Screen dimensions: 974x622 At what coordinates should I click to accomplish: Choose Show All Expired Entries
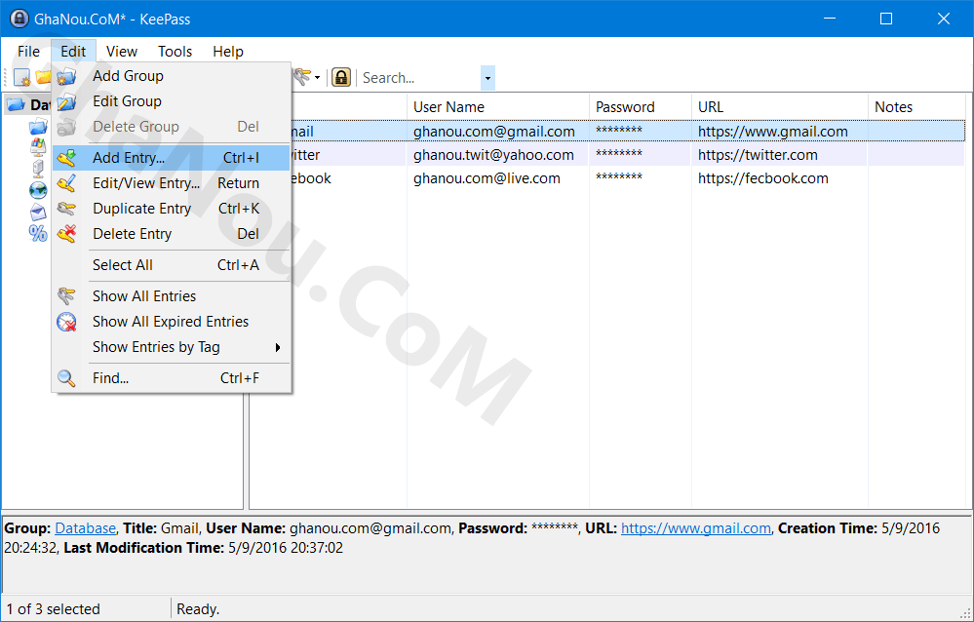172,322
